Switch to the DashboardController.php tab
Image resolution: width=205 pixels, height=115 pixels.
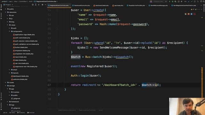tap(81, 5)
